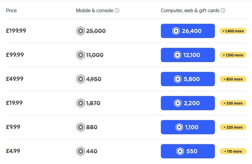This screenshot has height=164, width=252.
Task: Click the grey Robux icon beside 25,000
Action: point(81,31)
